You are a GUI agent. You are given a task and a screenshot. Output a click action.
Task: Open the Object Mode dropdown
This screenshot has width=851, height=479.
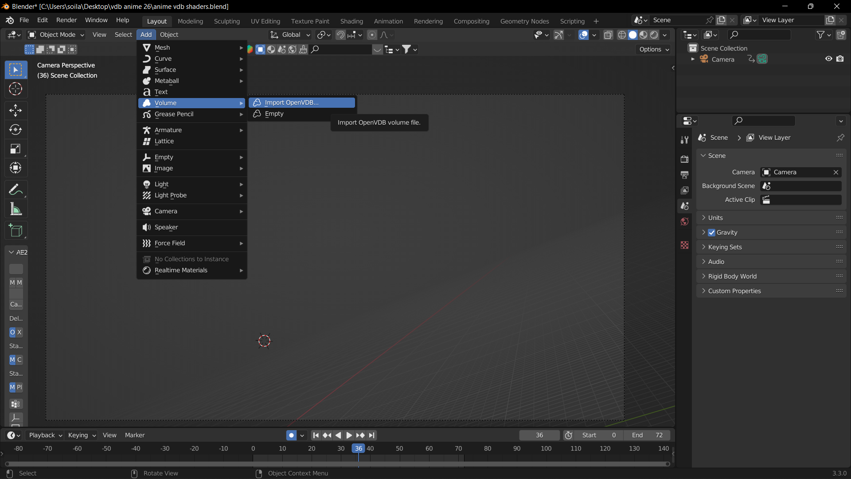pos(56,35)
